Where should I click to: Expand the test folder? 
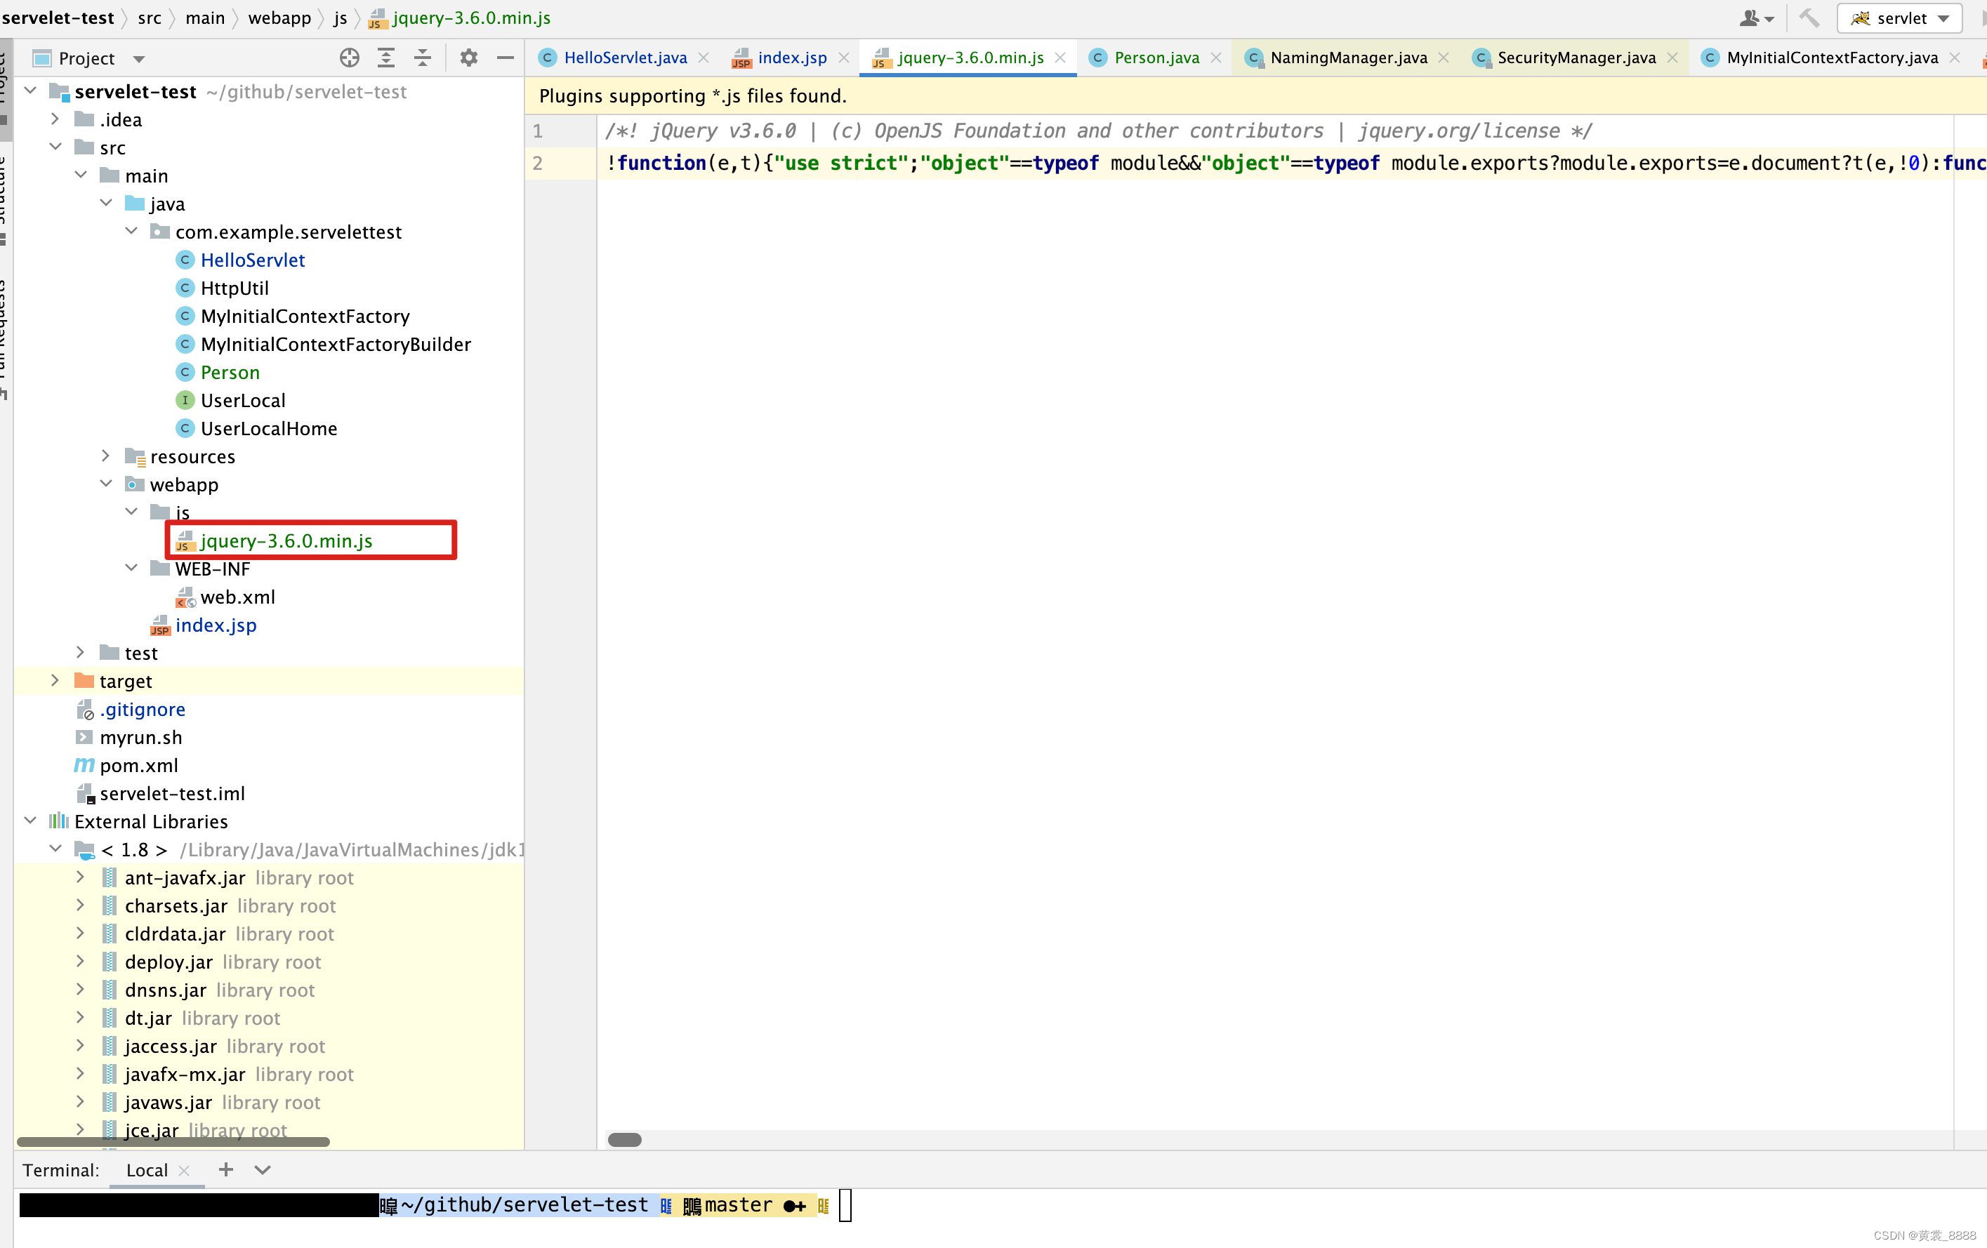(x=81, y=651)
